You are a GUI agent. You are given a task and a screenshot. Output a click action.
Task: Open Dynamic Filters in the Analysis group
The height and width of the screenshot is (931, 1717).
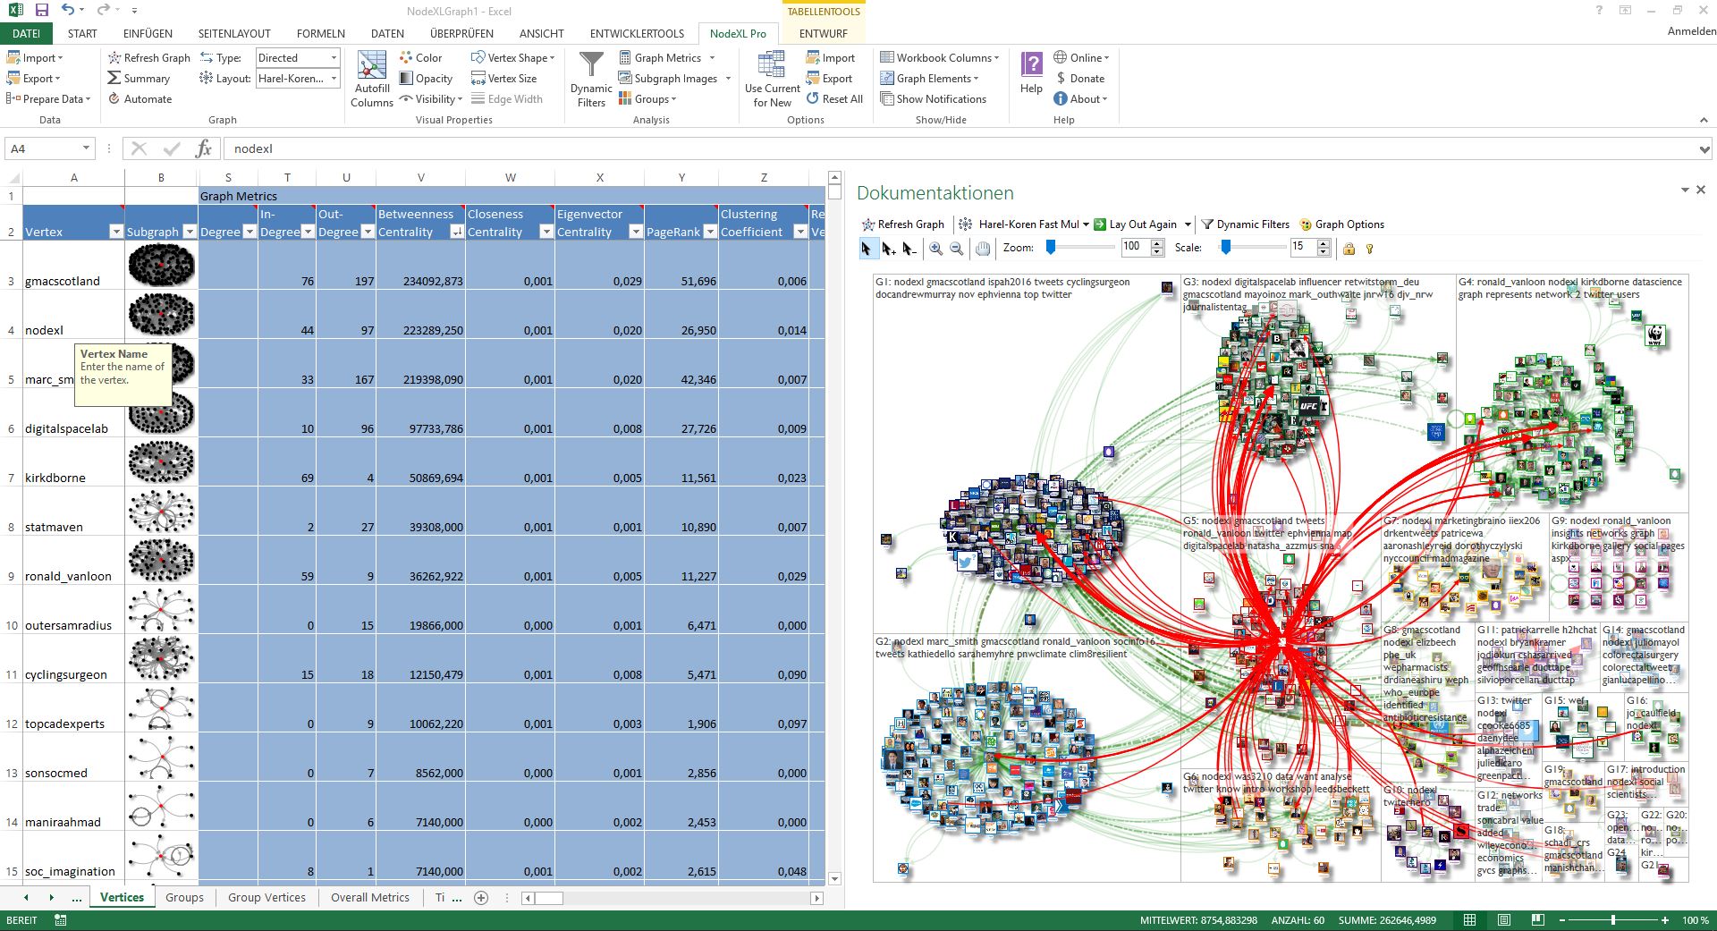point(591,79)
